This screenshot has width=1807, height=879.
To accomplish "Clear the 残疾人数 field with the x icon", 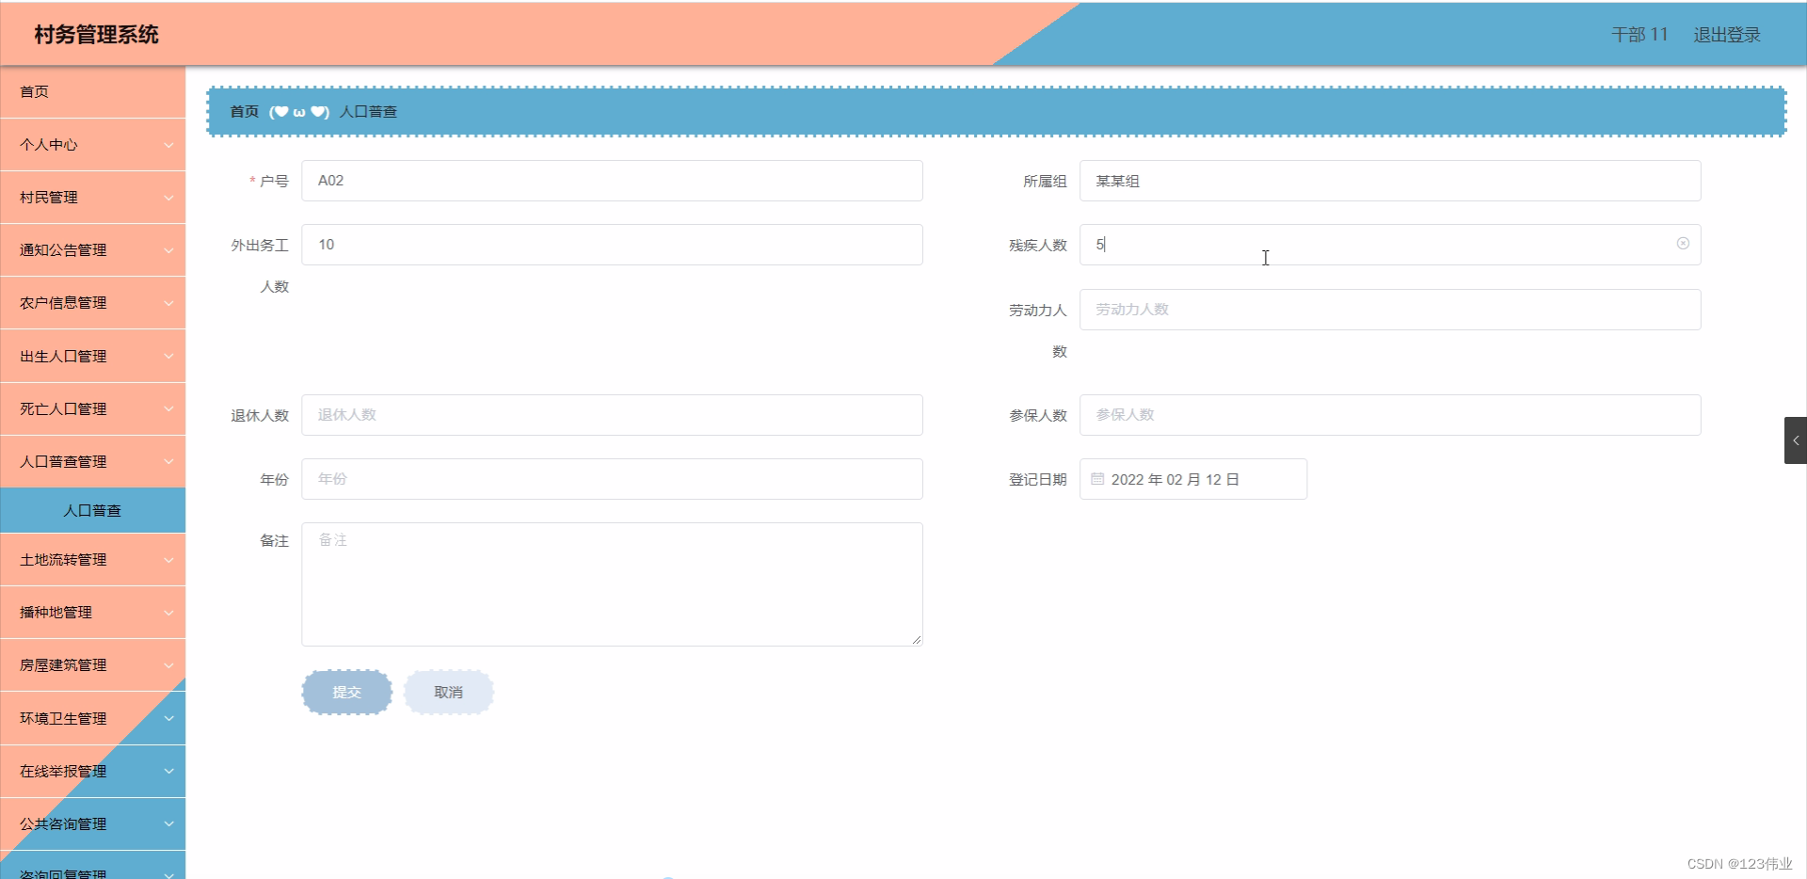I will 1682,244.
